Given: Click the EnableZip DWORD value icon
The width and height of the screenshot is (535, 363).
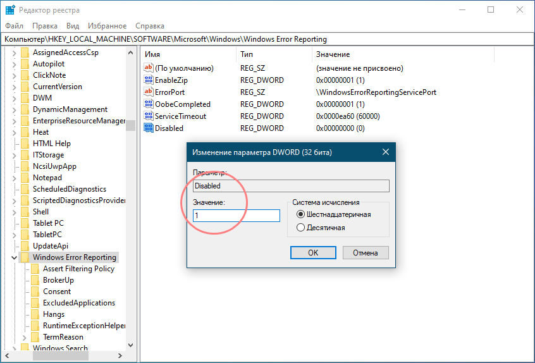Looking at the screenshot, I should click(149, 80).
